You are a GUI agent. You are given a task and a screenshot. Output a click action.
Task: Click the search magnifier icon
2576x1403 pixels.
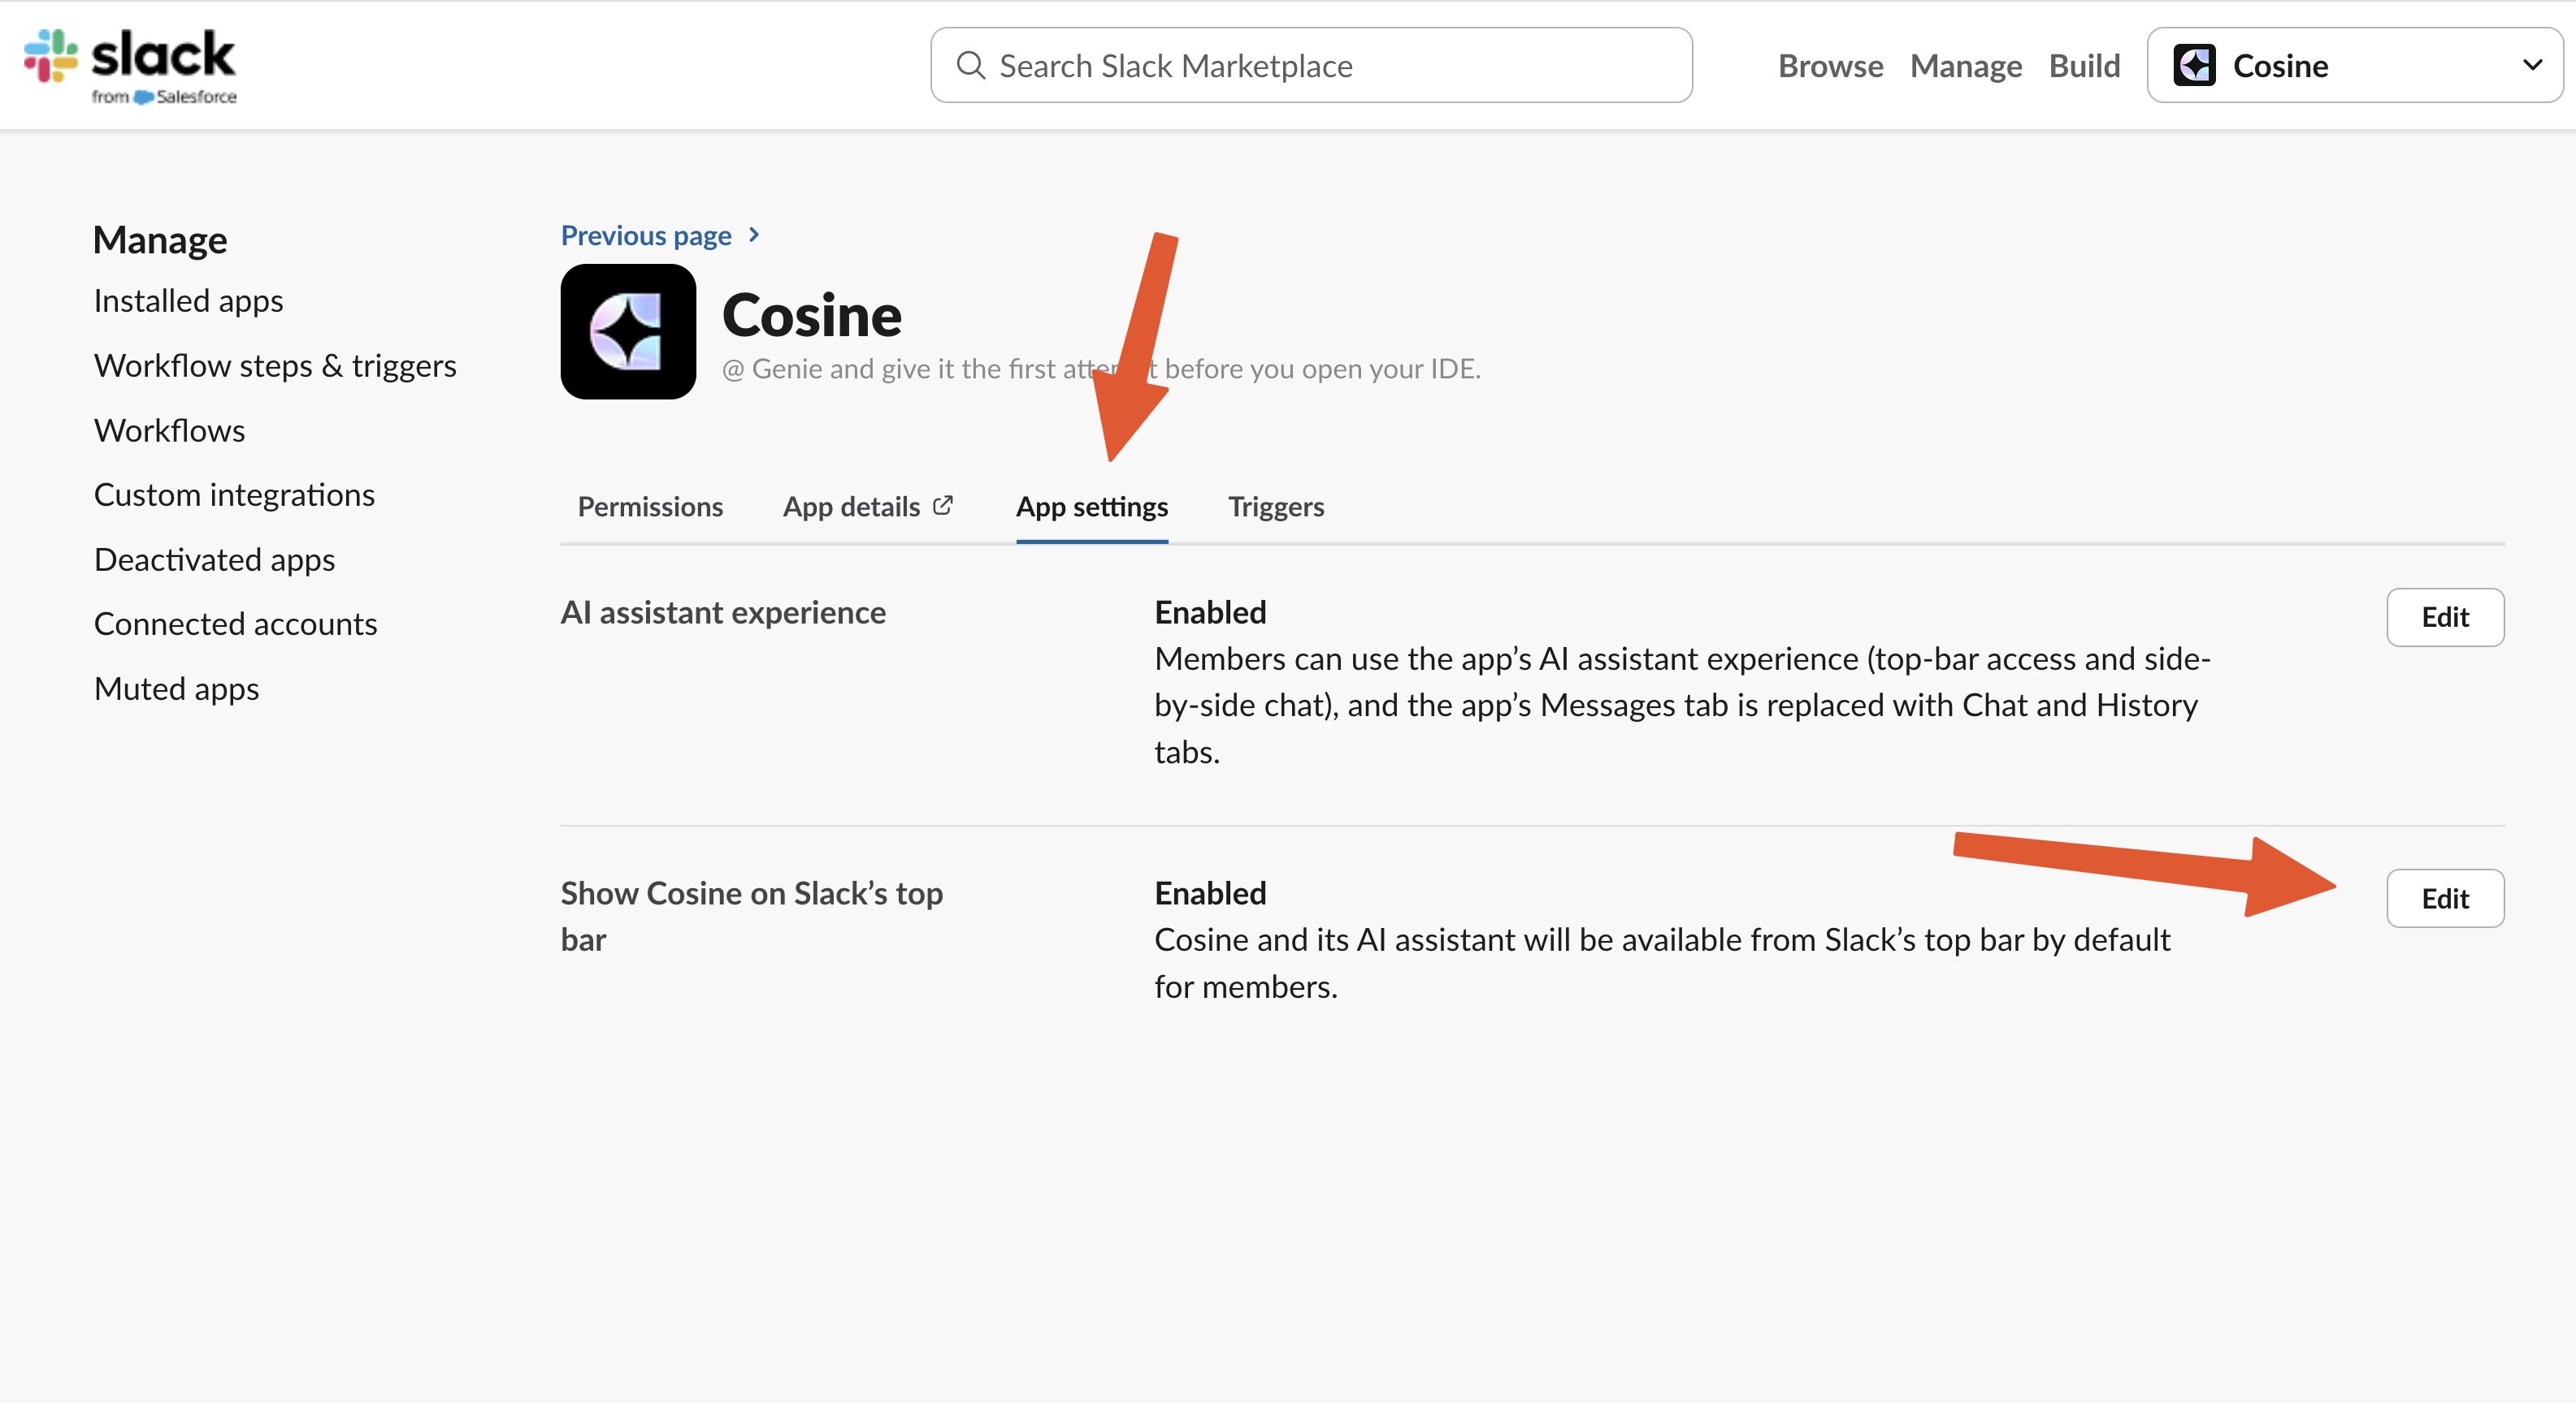(x=970, y=66)
